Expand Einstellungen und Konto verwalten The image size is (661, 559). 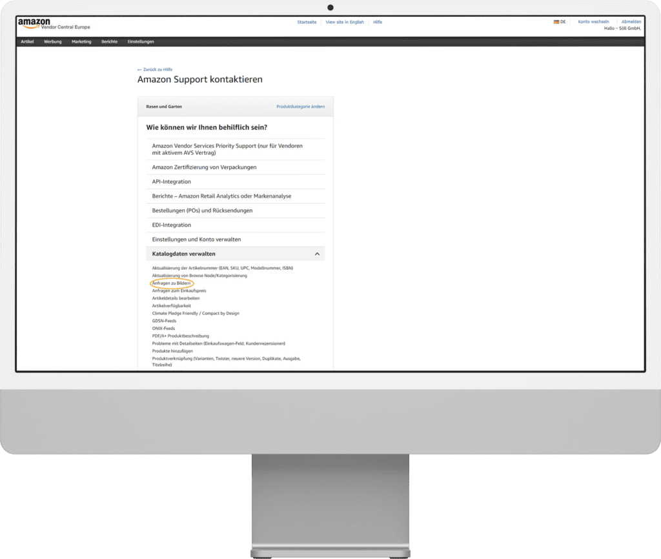point(235,239)
